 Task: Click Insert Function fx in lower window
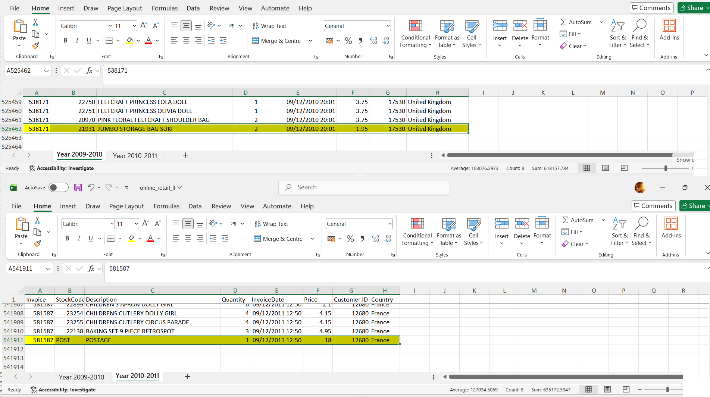[91, 268]
